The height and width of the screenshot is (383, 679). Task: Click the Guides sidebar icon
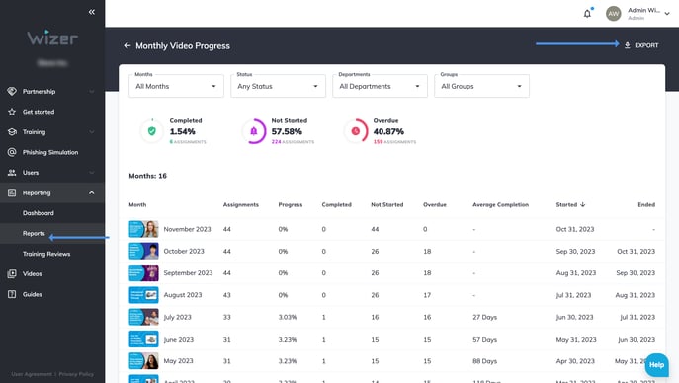[12, 294]
